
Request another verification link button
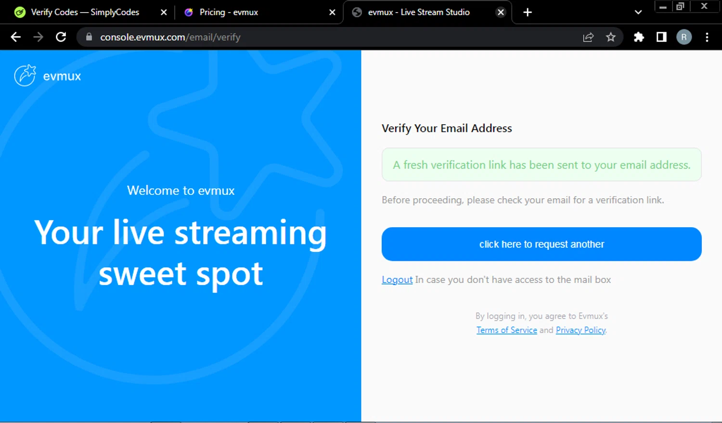[541, 244]
